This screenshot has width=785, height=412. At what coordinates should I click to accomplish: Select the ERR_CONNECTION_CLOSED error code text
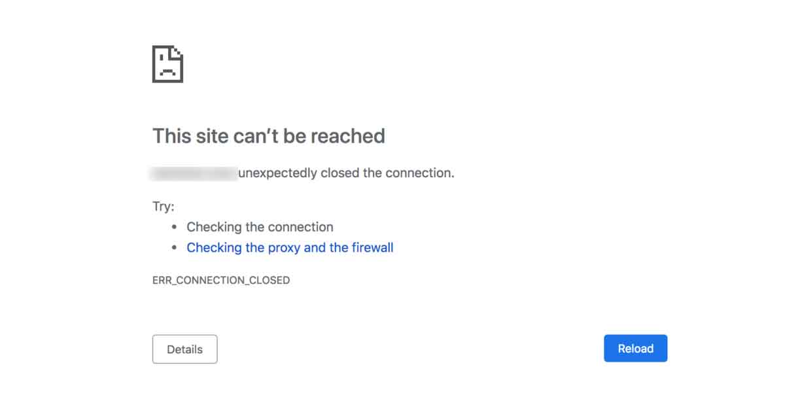coord(220,280)
